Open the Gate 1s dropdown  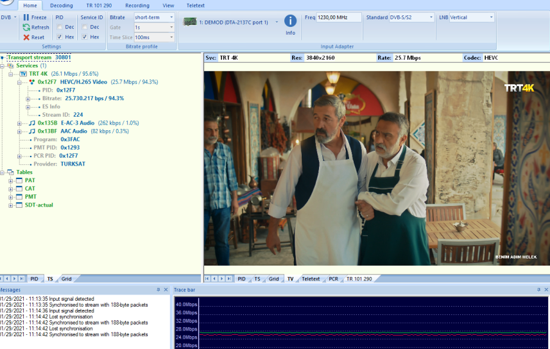point(171,28)
